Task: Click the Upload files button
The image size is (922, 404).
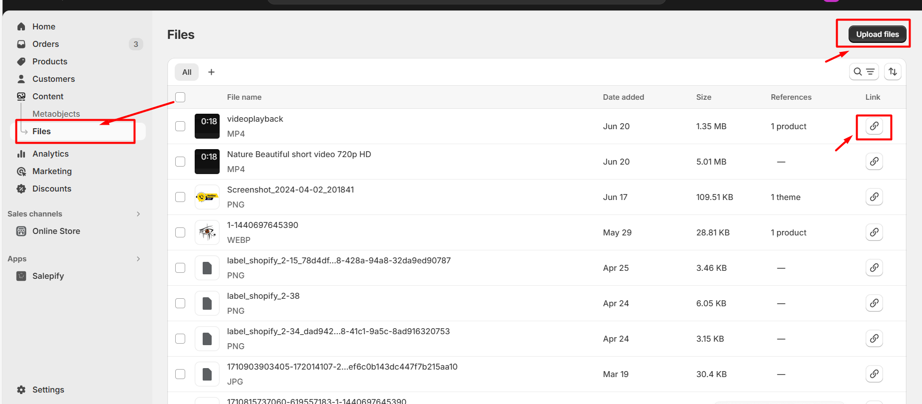Action: pos(877,34)
